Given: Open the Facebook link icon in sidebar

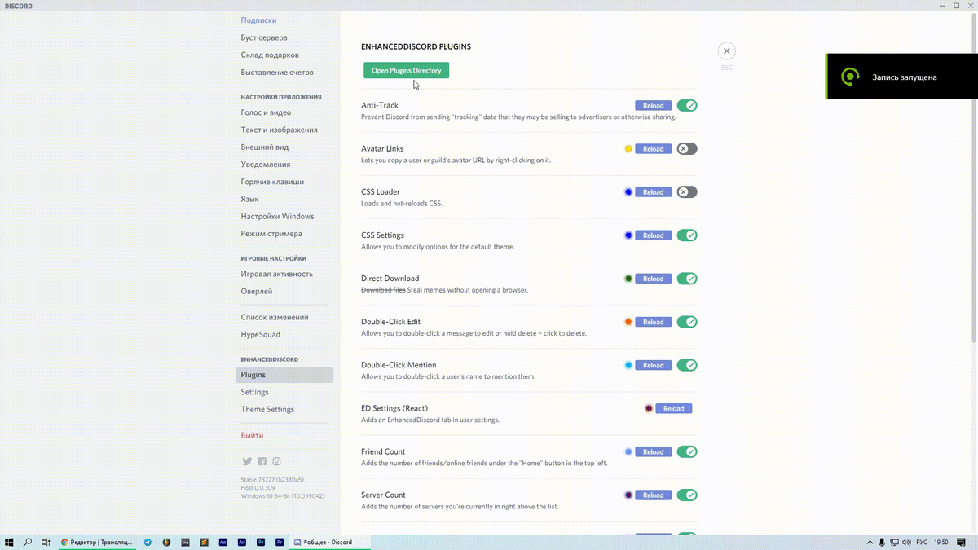Looking at the screenshot, I should point(262,461).
